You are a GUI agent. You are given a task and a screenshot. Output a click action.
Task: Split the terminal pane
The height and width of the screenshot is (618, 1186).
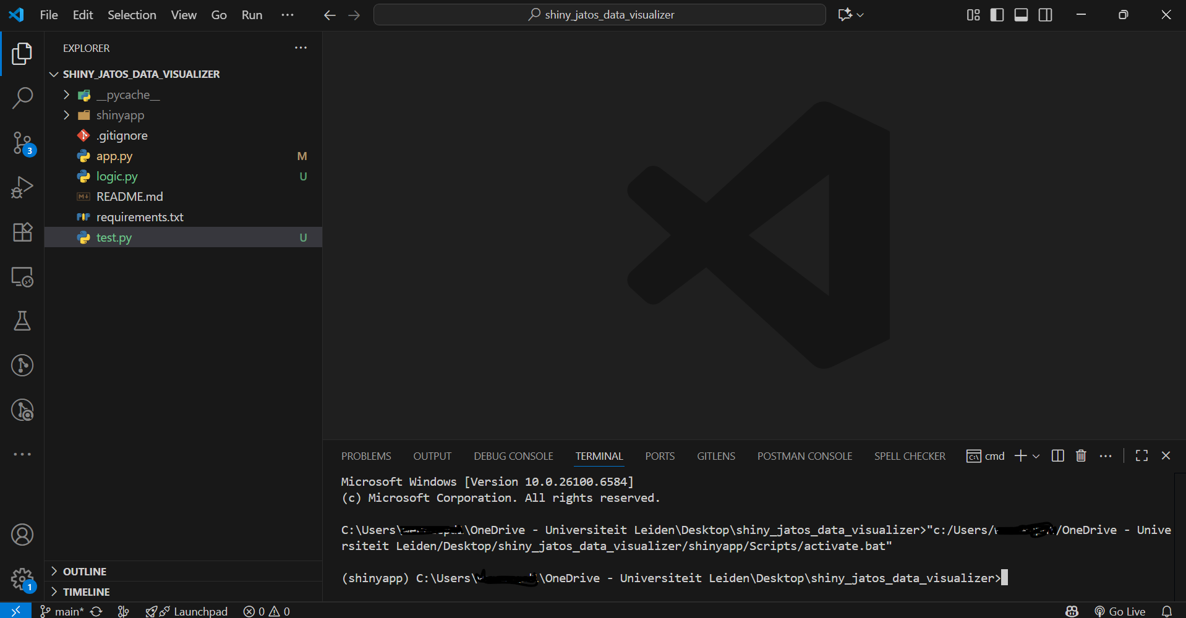(x=1057, y=455)
